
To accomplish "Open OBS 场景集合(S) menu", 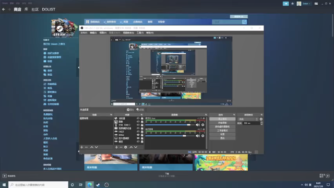I will 128,33.
